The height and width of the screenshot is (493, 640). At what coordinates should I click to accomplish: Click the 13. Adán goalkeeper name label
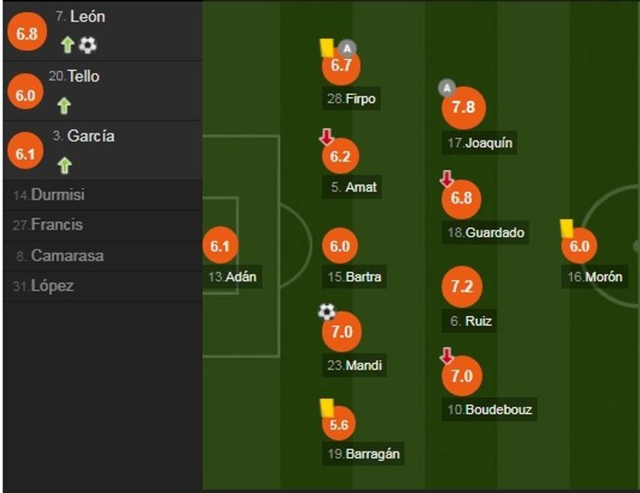[x=232, y=277]
